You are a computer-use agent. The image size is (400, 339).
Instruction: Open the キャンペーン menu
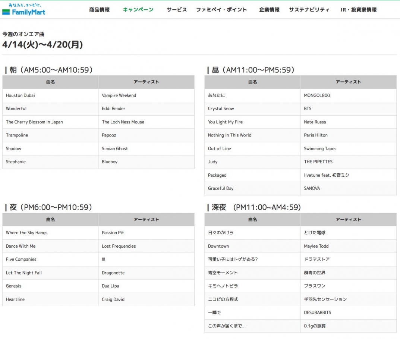pyautogui.click(x=138, y=10)
